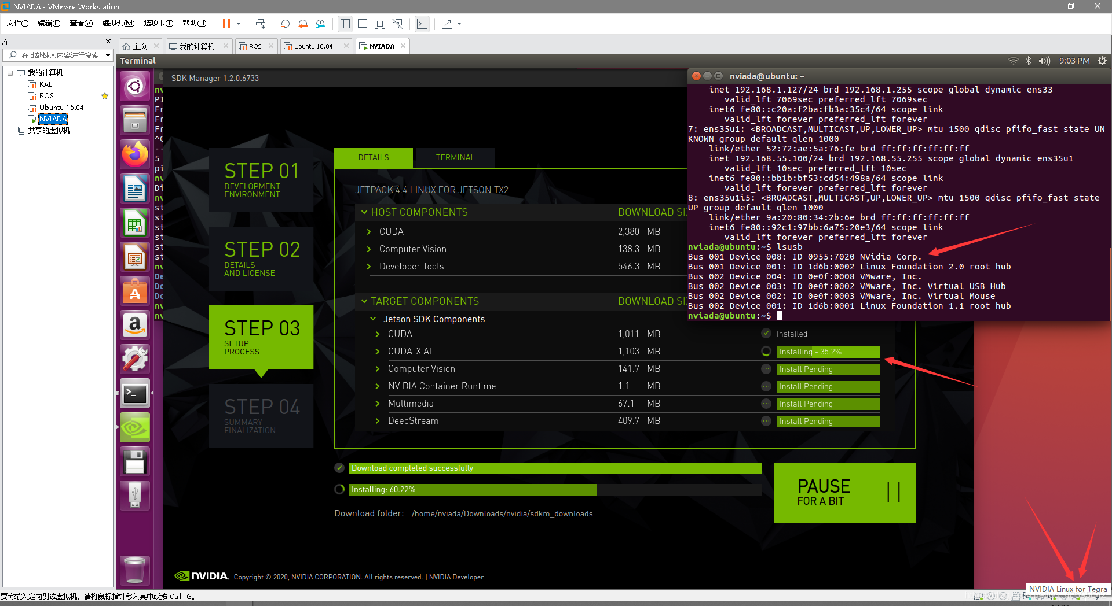Open Ubuntu Software from the launcher
Viewport: 1112px width, 606px height.
point(135,291)
